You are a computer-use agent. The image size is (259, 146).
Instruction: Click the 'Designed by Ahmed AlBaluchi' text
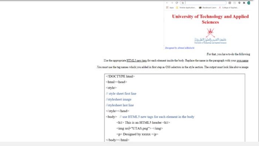[x=180, y=48]
